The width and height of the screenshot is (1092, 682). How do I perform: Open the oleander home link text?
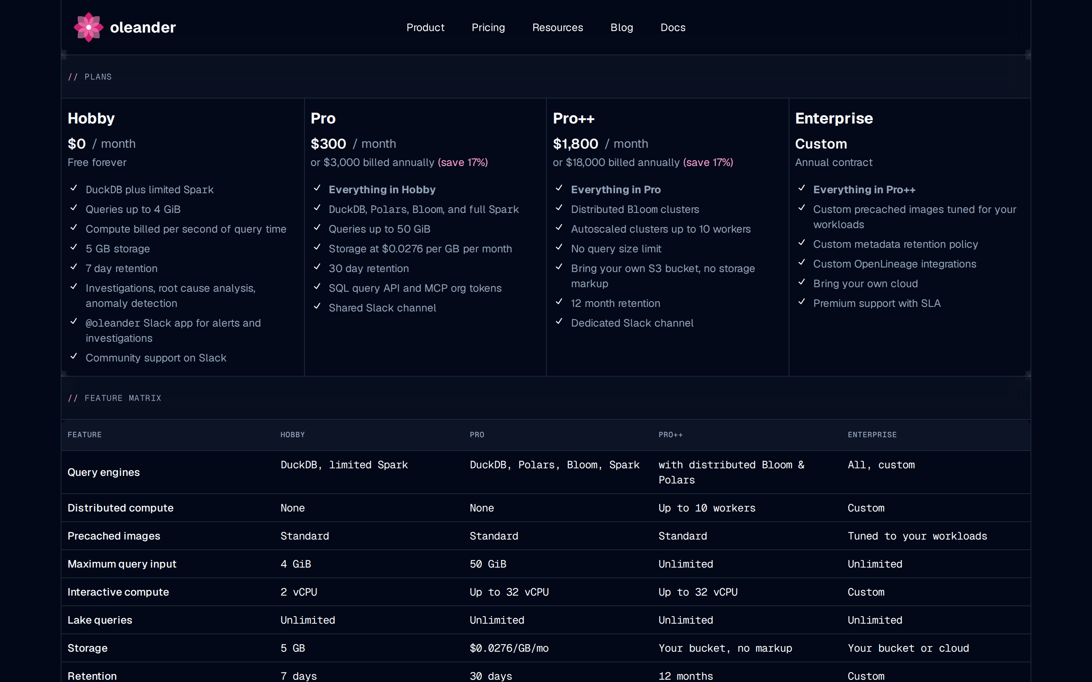pyautogui.click(x=143, y=28)
